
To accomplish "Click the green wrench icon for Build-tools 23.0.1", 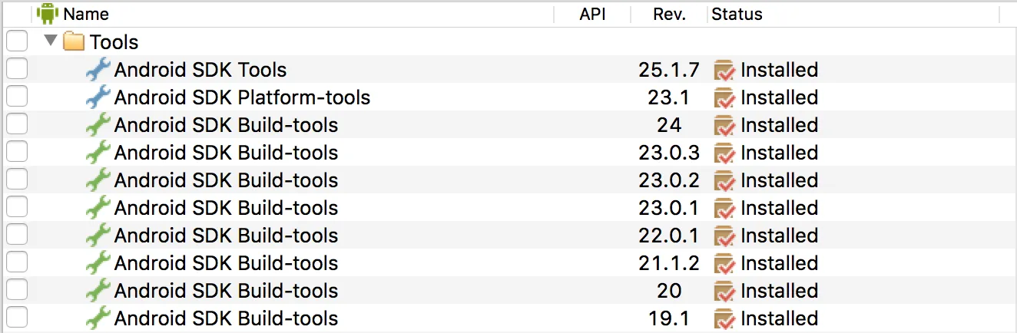I will coord(98,208).
